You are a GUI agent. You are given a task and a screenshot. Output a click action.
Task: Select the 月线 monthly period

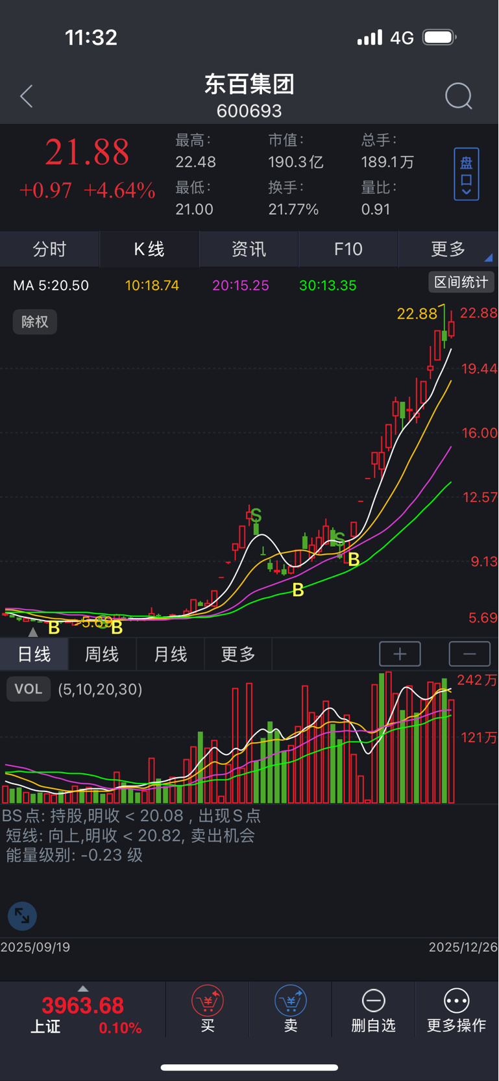pos(170,654)
